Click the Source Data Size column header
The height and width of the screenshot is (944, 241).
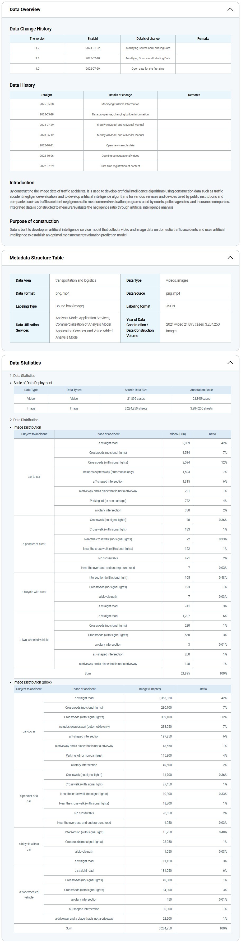136,390
